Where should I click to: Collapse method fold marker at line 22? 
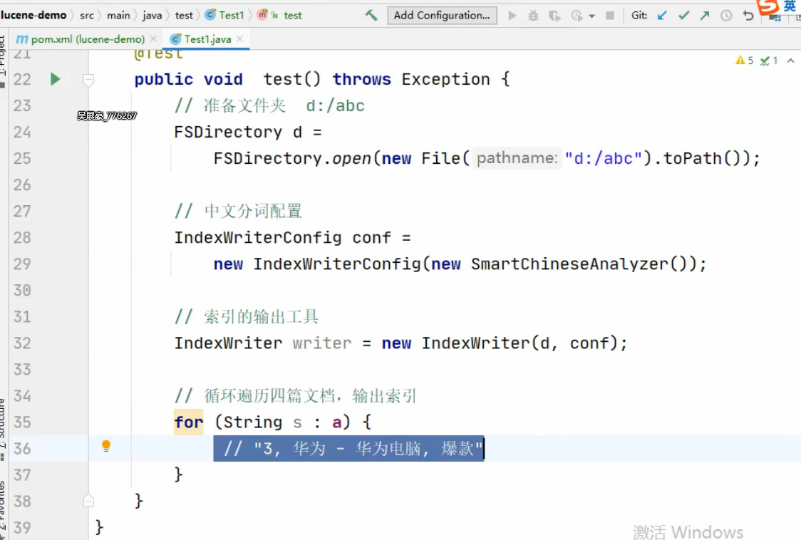point(88,80)
